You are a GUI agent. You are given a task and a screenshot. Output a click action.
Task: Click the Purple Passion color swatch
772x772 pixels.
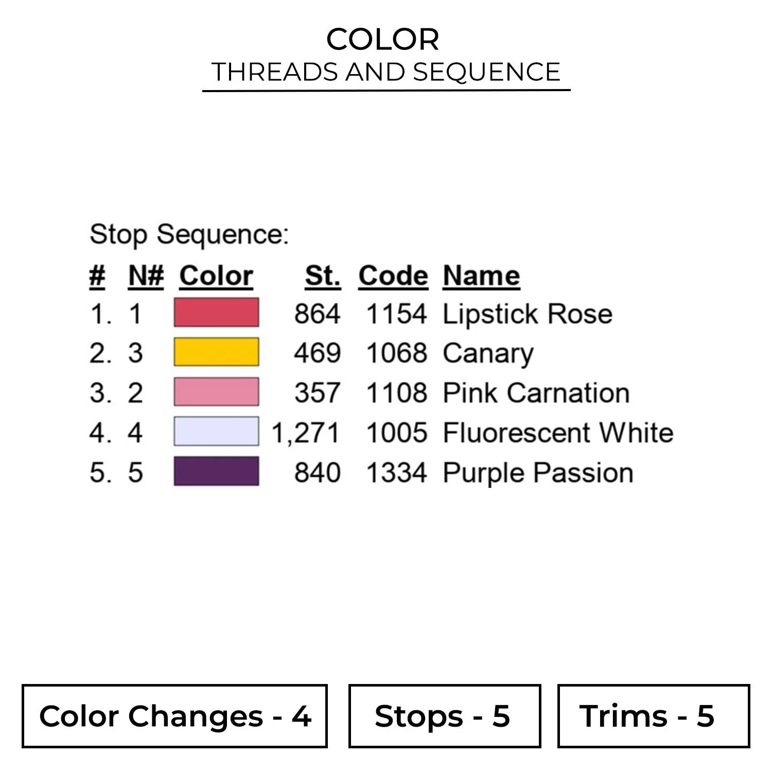(216, 471)
